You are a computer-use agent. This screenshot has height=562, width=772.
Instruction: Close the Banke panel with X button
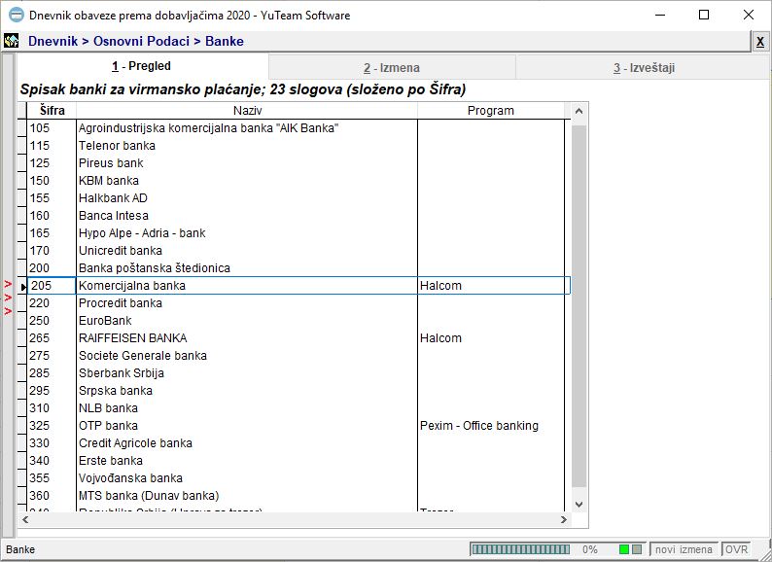pos(760,42)
